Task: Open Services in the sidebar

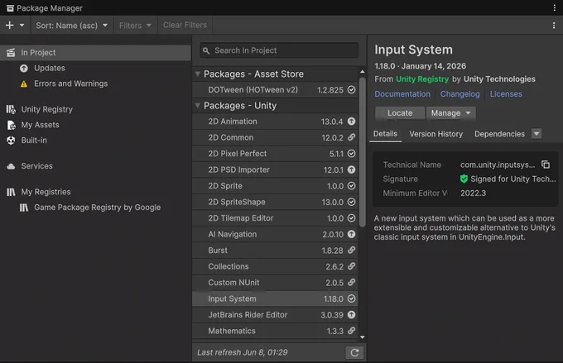Action: click(95, 166)
